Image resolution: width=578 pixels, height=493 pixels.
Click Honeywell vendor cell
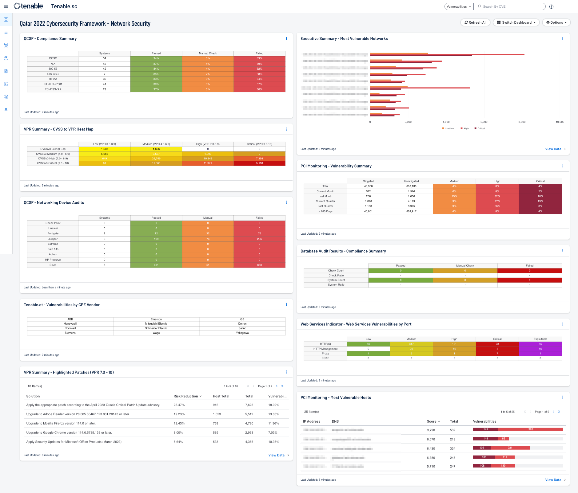[x=70, y=324]
